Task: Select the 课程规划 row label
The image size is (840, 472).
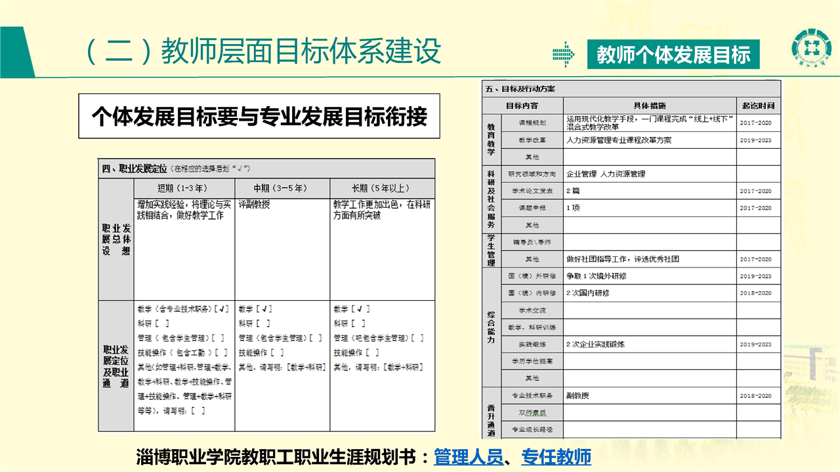Action: 532,123
